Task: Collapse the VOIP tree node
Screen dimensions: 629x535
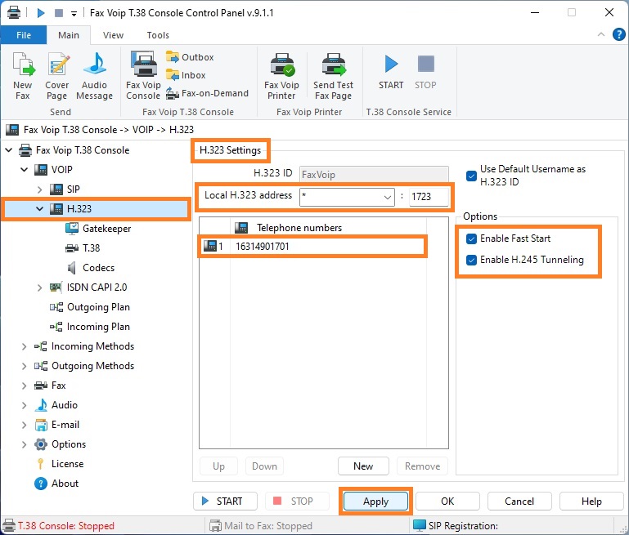Action: click(25, 170)
